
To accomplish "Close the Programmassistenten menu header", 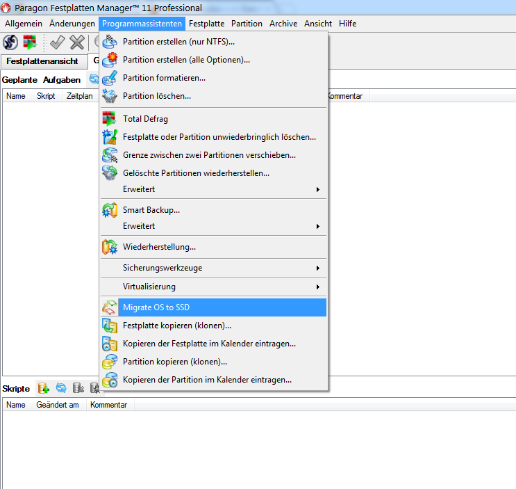I will [142, 24].
